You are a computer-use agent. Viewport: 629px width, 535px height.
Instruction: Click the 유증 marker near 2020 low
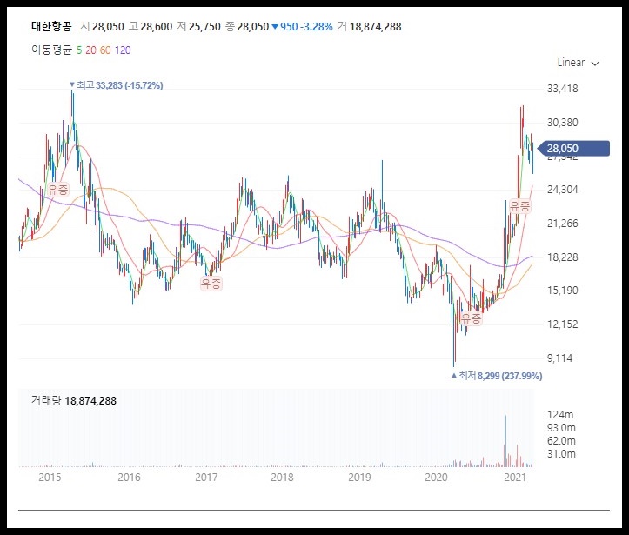pyautogui.click(x=471, y=318)
